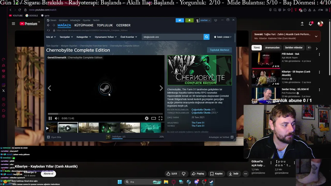Expand the Oynamanın Yolları dropdown

pos(106,37)
